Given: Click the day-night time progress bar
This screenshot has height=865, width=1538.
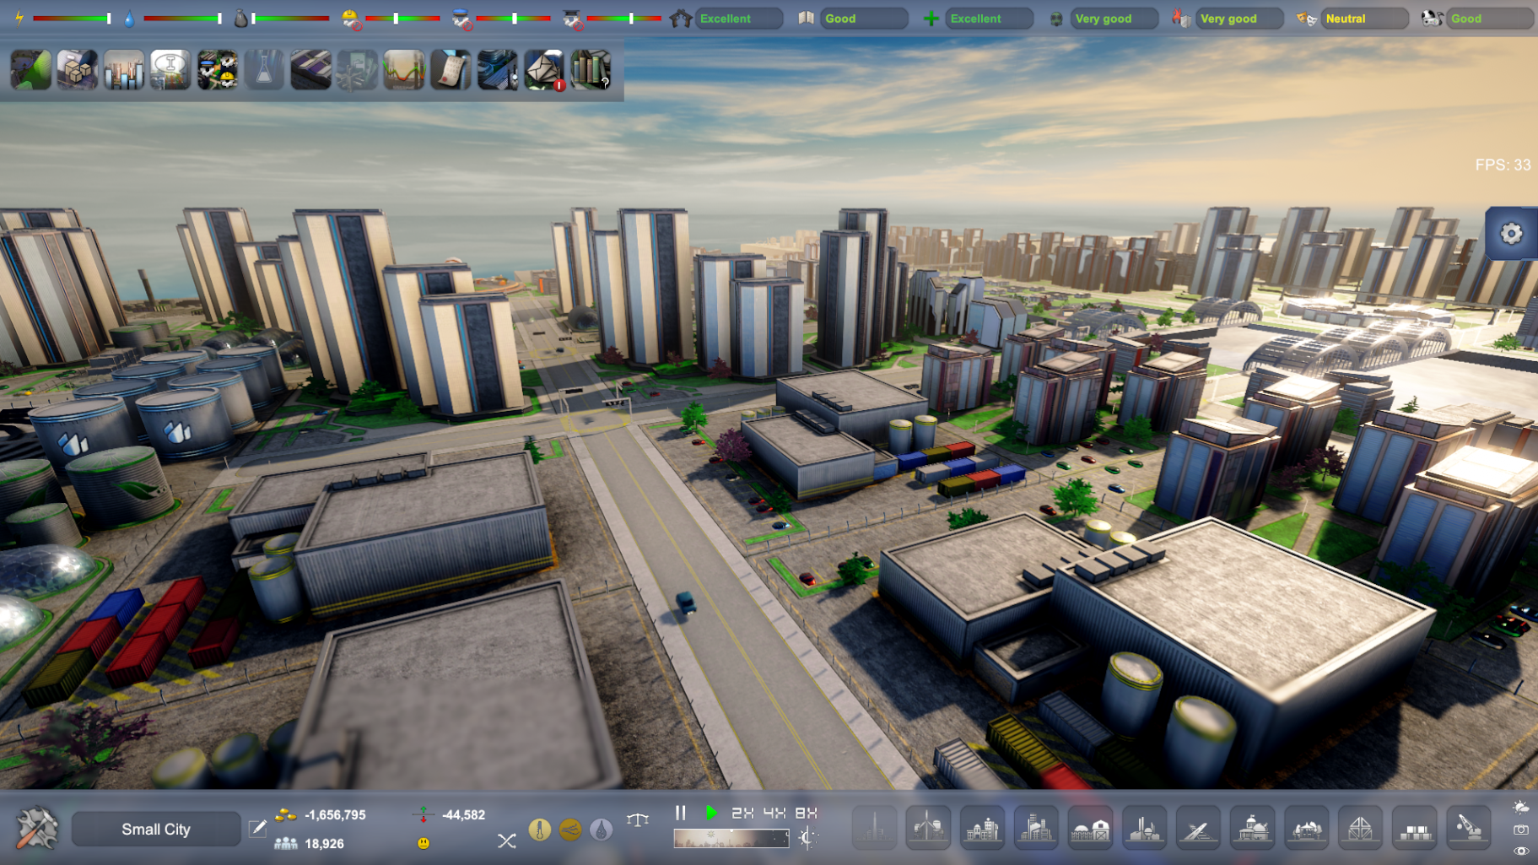Looking at the screenshot, I should 731,838.
